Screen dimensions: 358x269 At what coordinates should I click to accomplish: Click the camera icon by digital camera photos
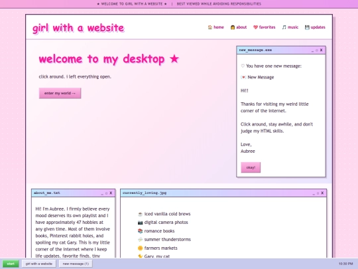pyautogui.click(x=140, y=223)
